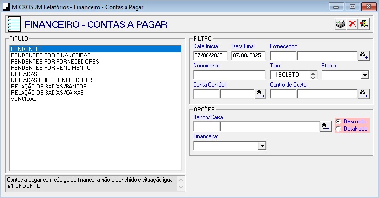Open the Conta Contábil binoculars search
Screen dimensions: 379x198
point(260,94)
